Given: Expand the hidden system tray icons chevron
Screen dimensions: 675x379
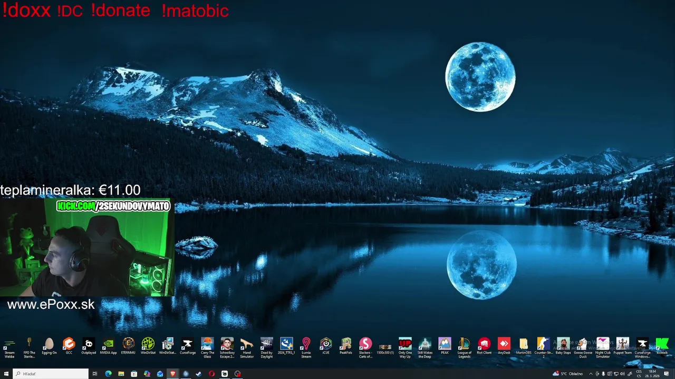Looking at the screenshot, I should click(x=591, y=374).
